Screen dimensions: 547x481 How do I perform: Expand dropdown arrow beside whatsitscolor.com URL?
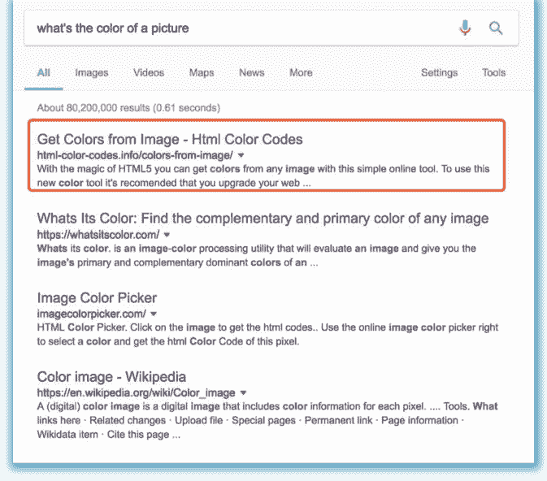pos(167,234)
